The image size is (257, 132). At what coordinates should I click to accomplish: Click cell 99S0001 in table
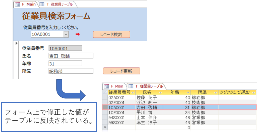(x=122, y=123)
